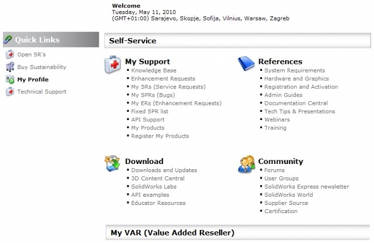Image resolution: width=374 pixels, height=243 pixels.
Task: Open the My Products link
Action: [148, 128]
